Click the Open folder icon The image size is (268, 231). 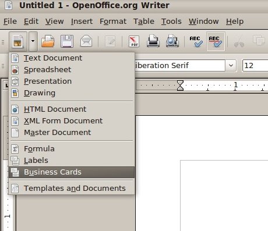coord(48,41)
